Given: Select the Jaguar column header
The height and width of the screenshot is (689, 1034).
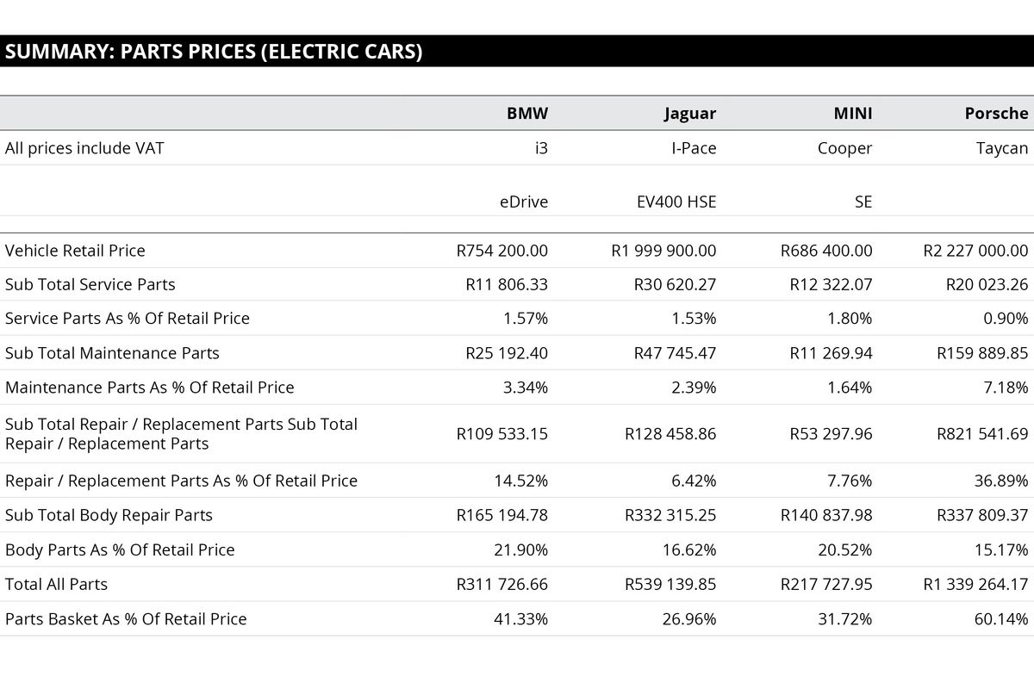Looking at the screenshot, I should tap(689, 113).
